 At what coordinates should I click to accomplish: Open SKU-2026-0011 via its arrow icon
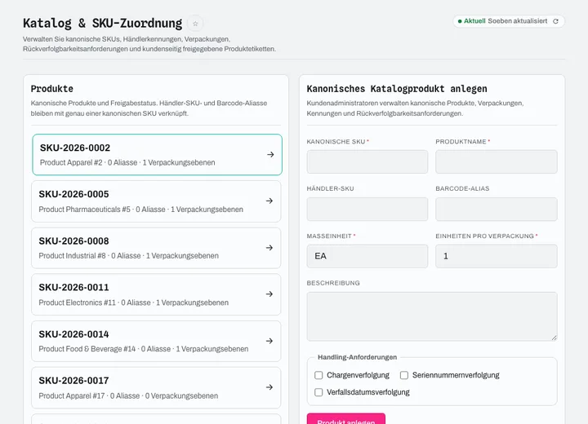(269, 294)
